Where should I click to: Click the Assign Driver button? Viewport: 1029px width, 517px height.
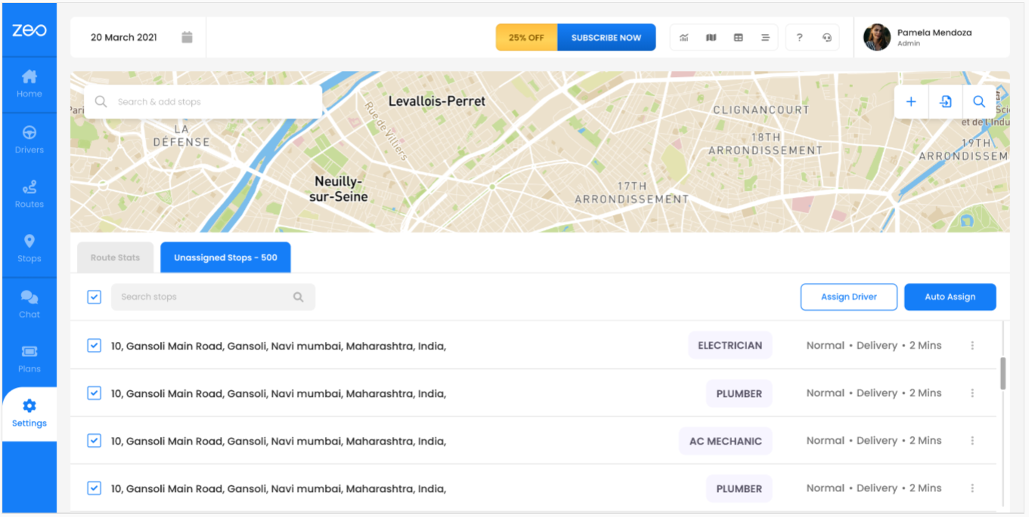(x=848, y=297)
